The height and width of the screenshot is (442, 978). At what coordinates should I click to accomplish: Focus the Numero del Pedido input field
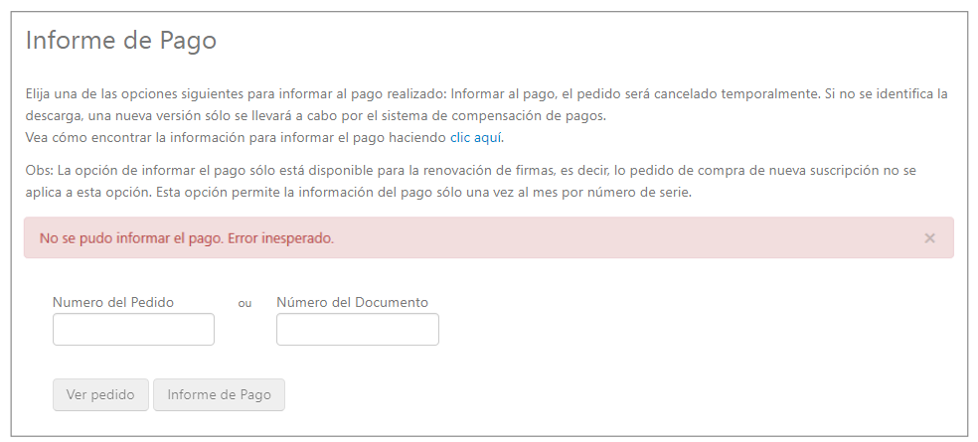tap(133, 329)
